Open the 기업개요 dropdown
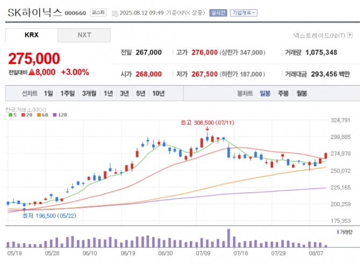This screenshot has height=264, width=360. tap(243, 13)
